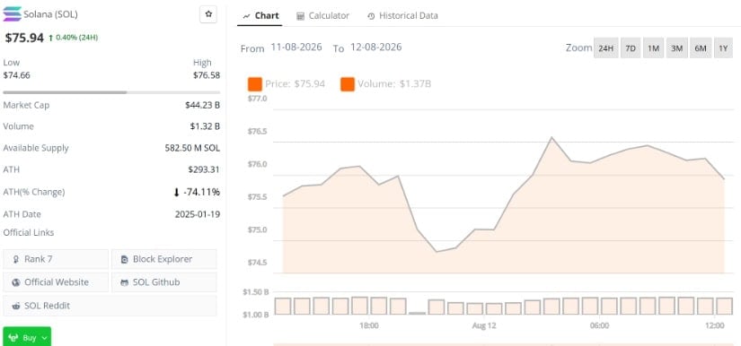Click the Block Explorer document icon
Viewport: 741px width, 346px height.
point(125,259)
